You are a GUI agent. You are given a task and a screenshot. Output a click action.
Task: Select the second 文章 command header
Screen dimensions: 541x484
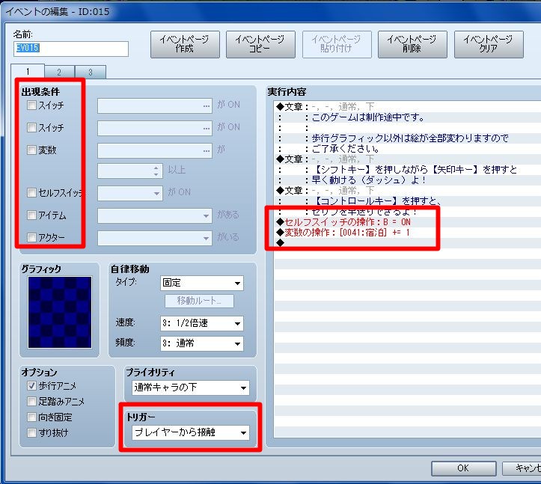(x=325, y=159)
